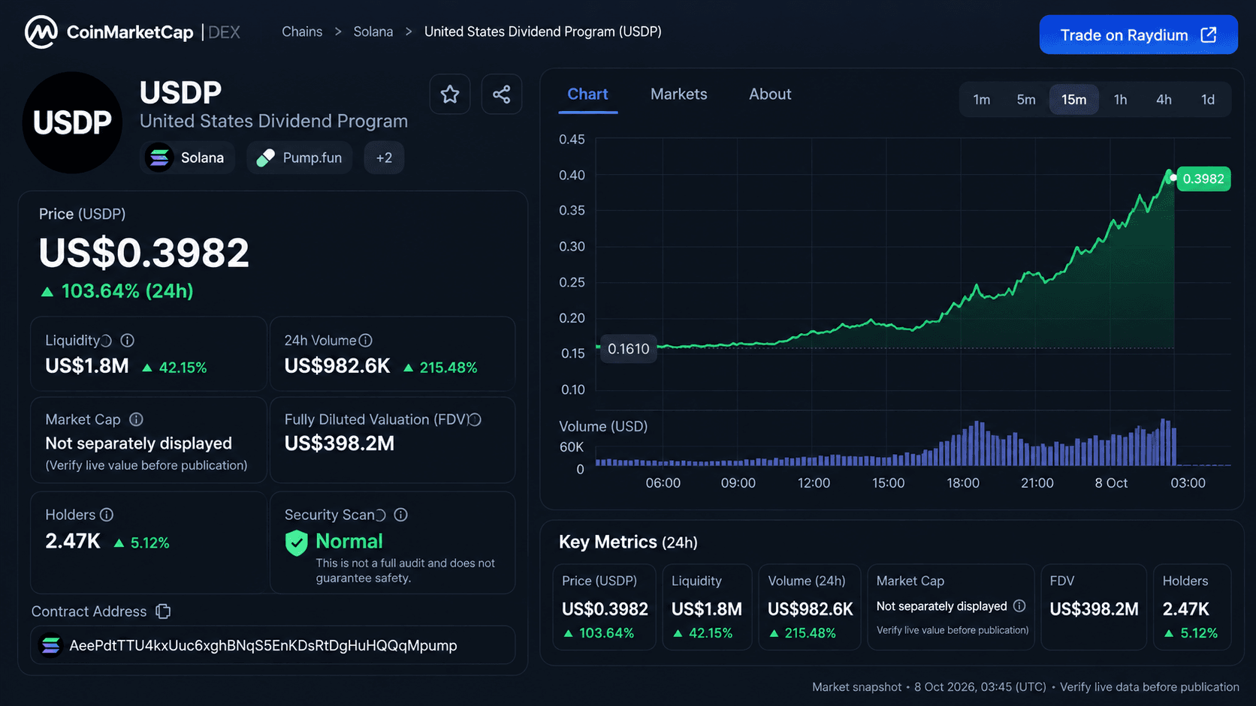1256x706 pixels.
Task: Open the Security Scan info icon
Action: point(401,515)
